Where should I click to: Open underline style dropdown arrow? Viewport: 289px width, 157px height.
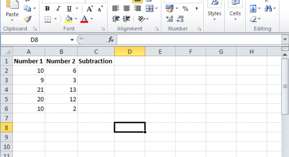(x=77, y=8)
